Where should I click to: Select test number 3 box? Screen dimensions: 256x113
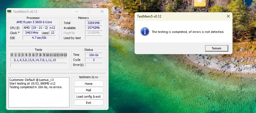click(x=23, y=55)
